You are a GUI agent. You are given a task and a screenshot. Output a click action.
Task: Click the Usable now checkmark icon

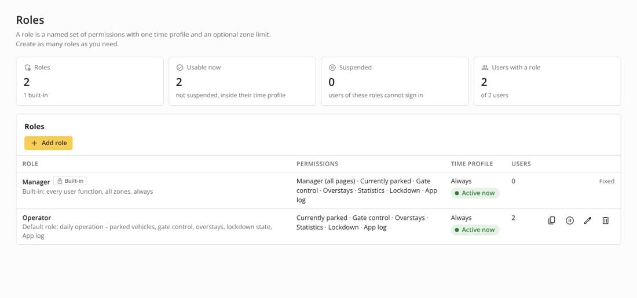point(180,67)
